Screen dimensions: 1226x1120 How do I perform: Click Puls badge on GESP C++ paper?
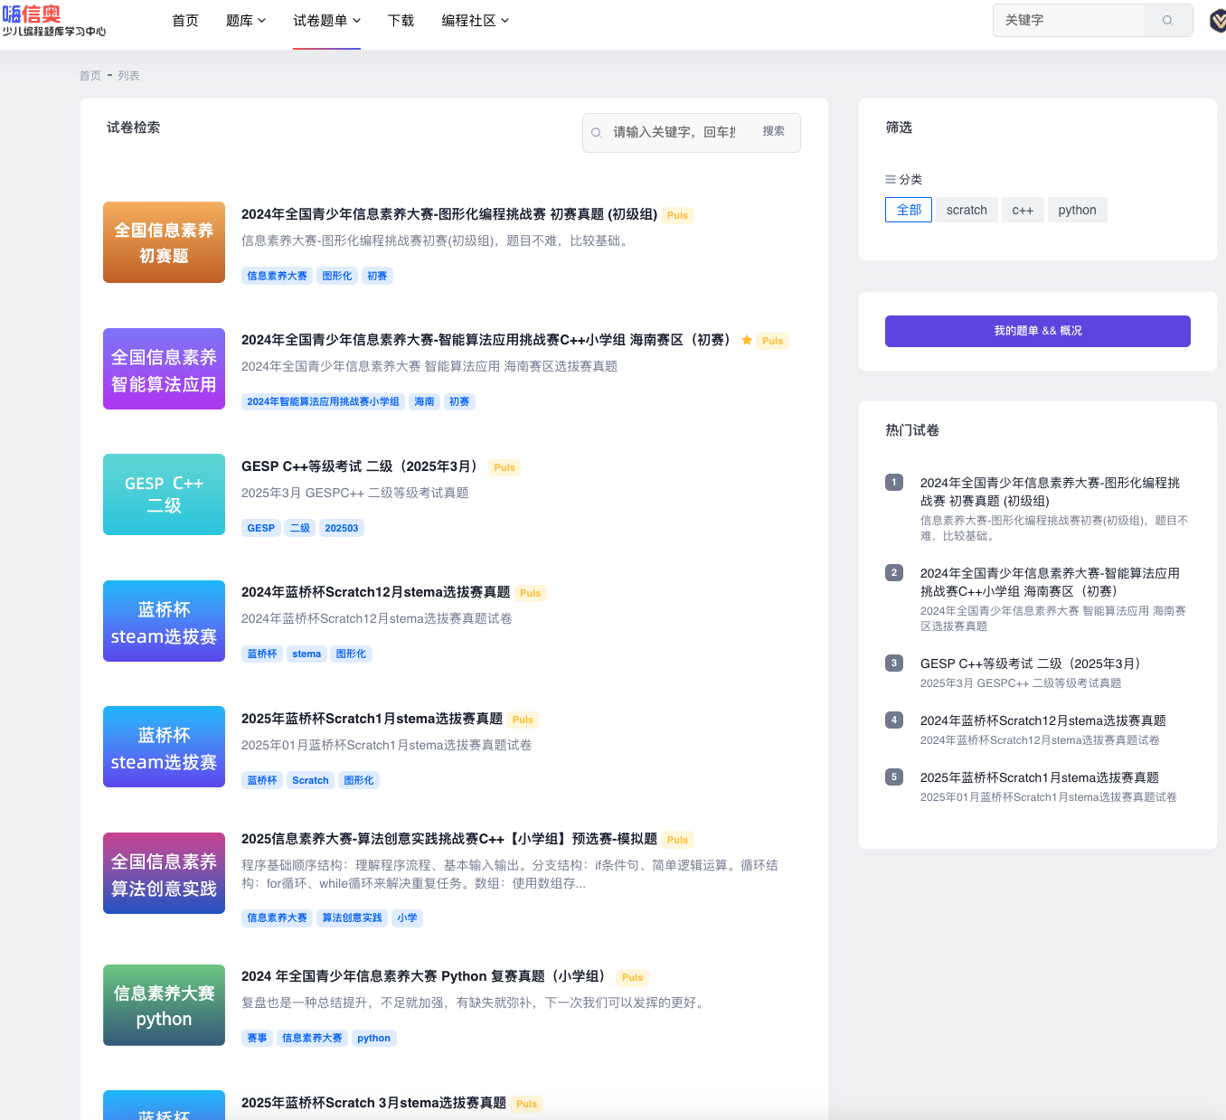click(x=505, y=468)
